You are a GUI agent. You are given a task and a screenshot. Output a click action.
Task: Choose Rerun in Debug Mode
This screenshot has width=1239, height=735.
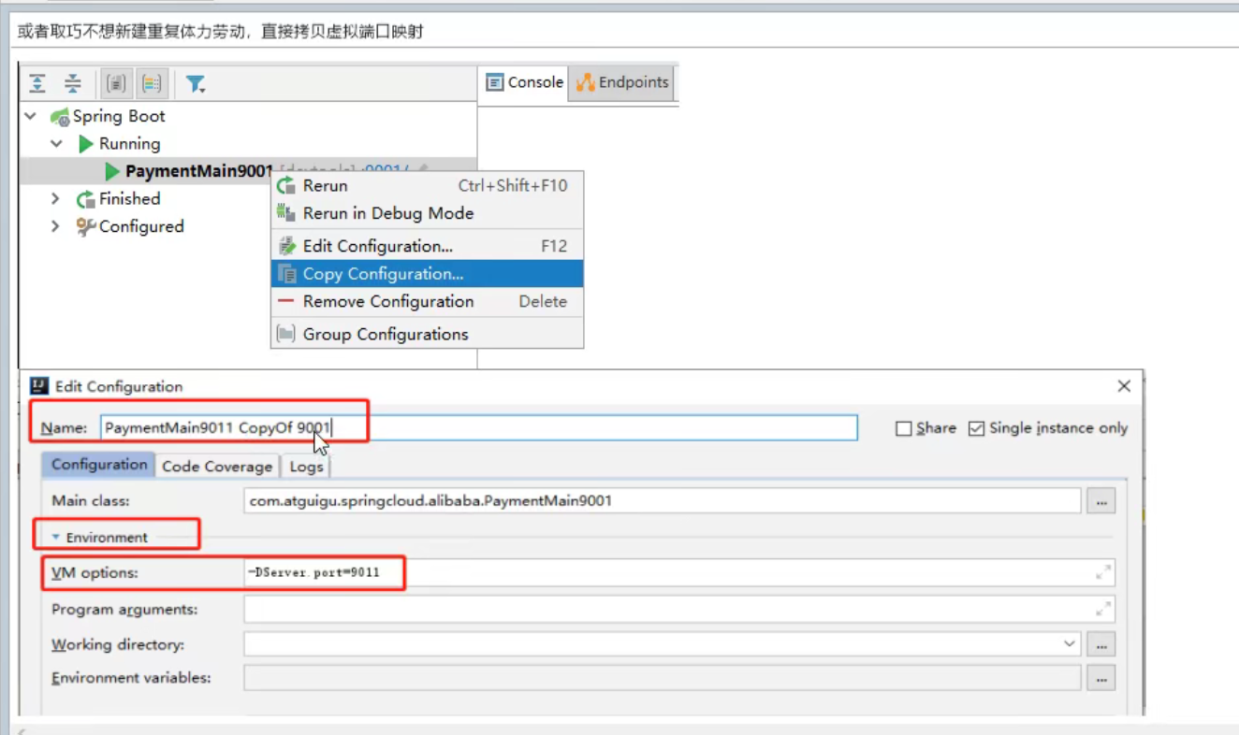click(427, 213)
